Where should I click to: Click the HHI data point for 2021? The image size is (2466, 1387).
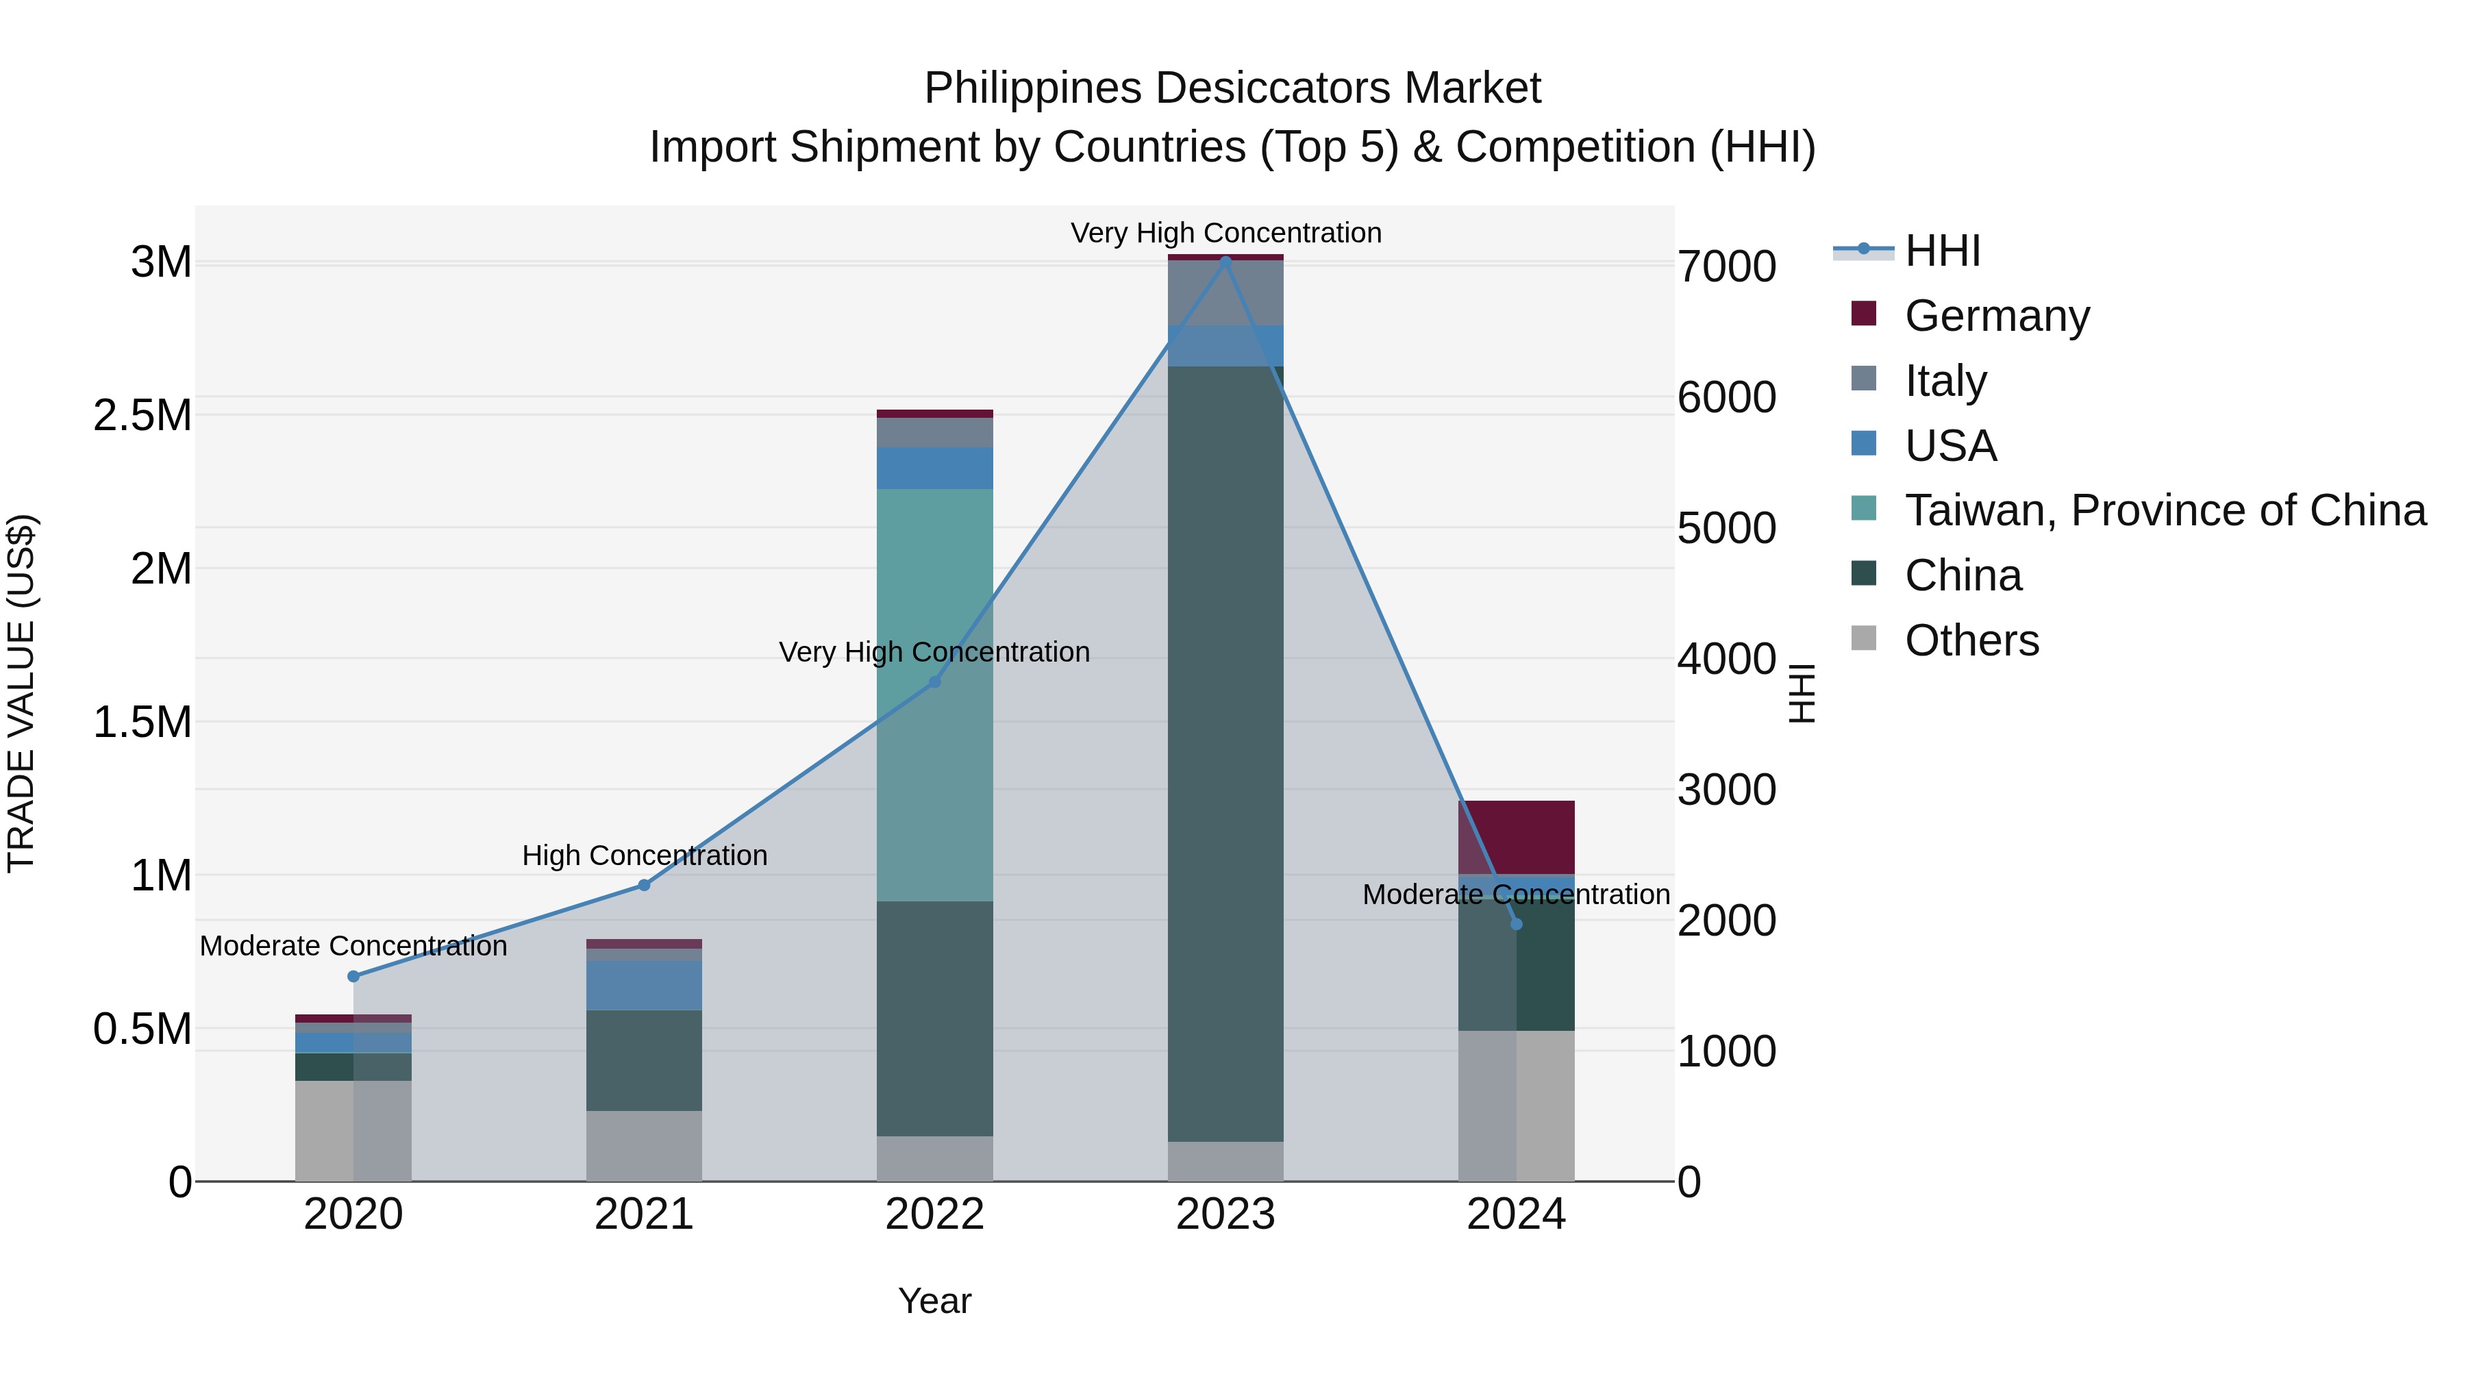click(x=645, y=886)
